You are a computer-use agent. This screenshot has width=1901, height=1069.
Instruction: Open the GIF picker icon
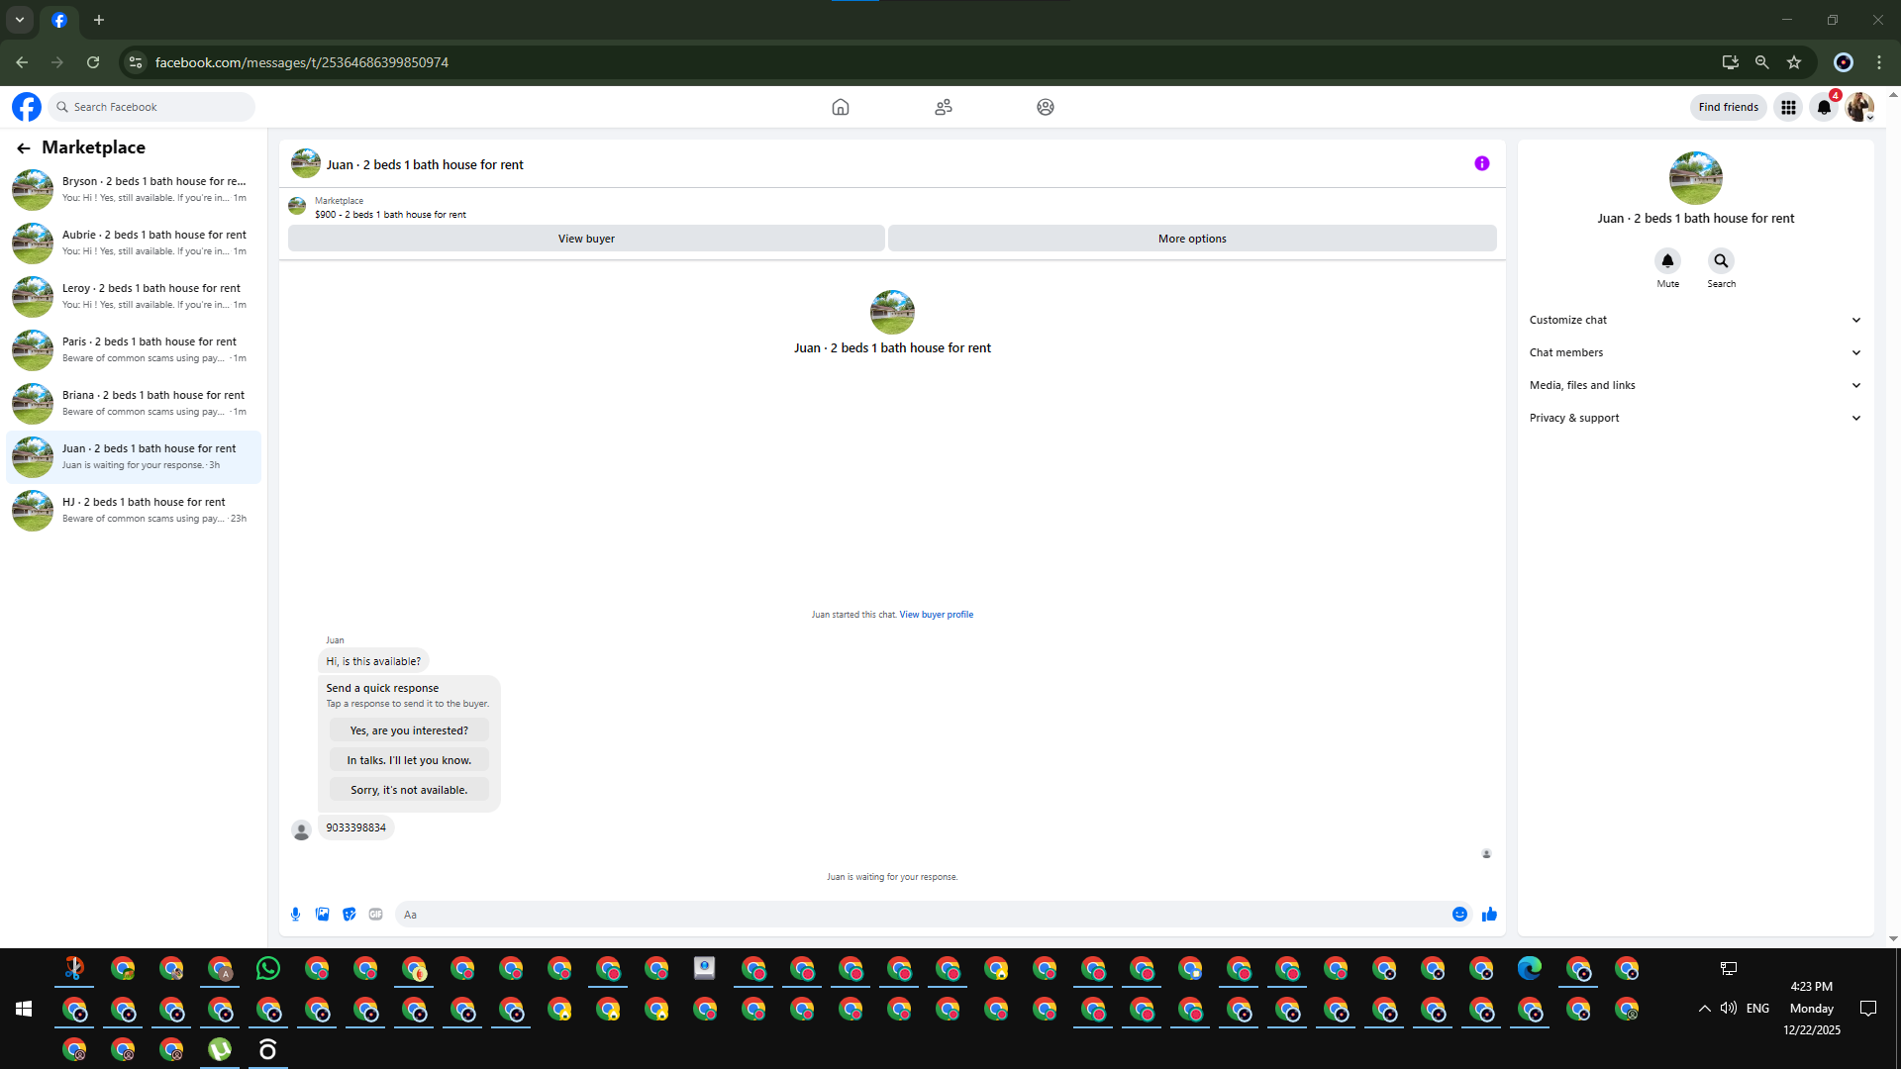pyautogui.click(x=375, y=915)
